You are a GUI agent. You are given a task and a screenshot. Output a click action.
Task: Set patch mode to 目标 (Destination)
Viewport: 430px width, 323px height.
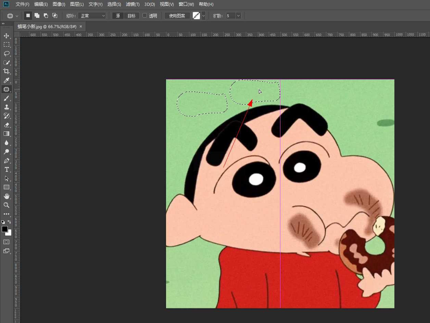point(131,16)
